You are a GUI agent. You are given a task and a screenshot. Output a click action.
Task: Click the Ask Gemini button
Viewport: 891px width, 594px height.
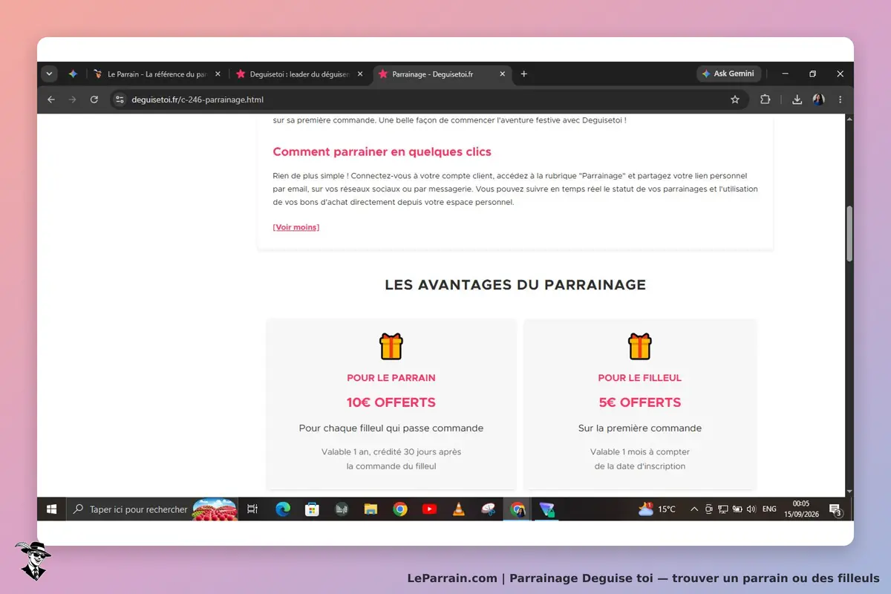[x=728, y=74]
